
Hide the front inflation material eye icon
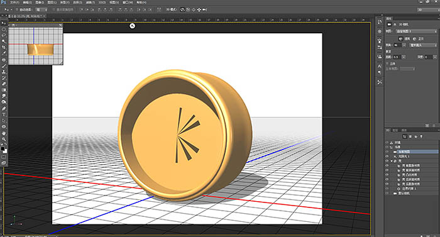pyautogui.click(x=387, y=165)
